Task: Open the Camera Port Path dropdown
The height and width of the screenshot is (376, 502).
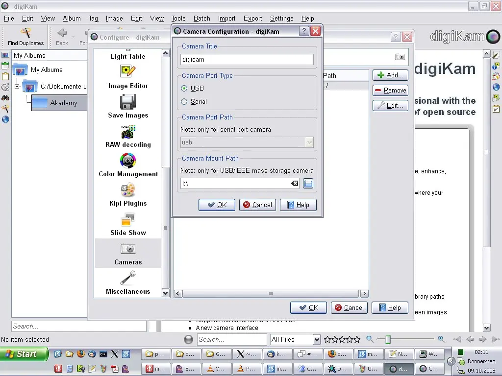Action: coord(309,142)
